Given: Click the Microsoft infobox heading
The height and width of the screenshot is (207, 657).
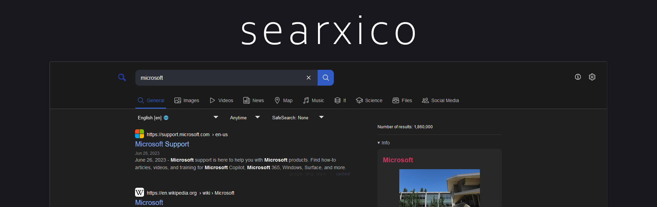Looking at the screenshot, I should click(398, 160).
